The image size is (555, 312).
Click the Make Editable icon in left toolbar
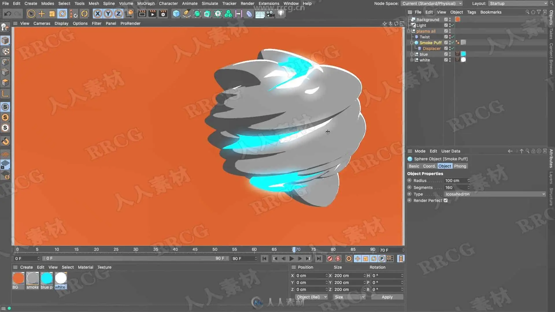point(5,27)
